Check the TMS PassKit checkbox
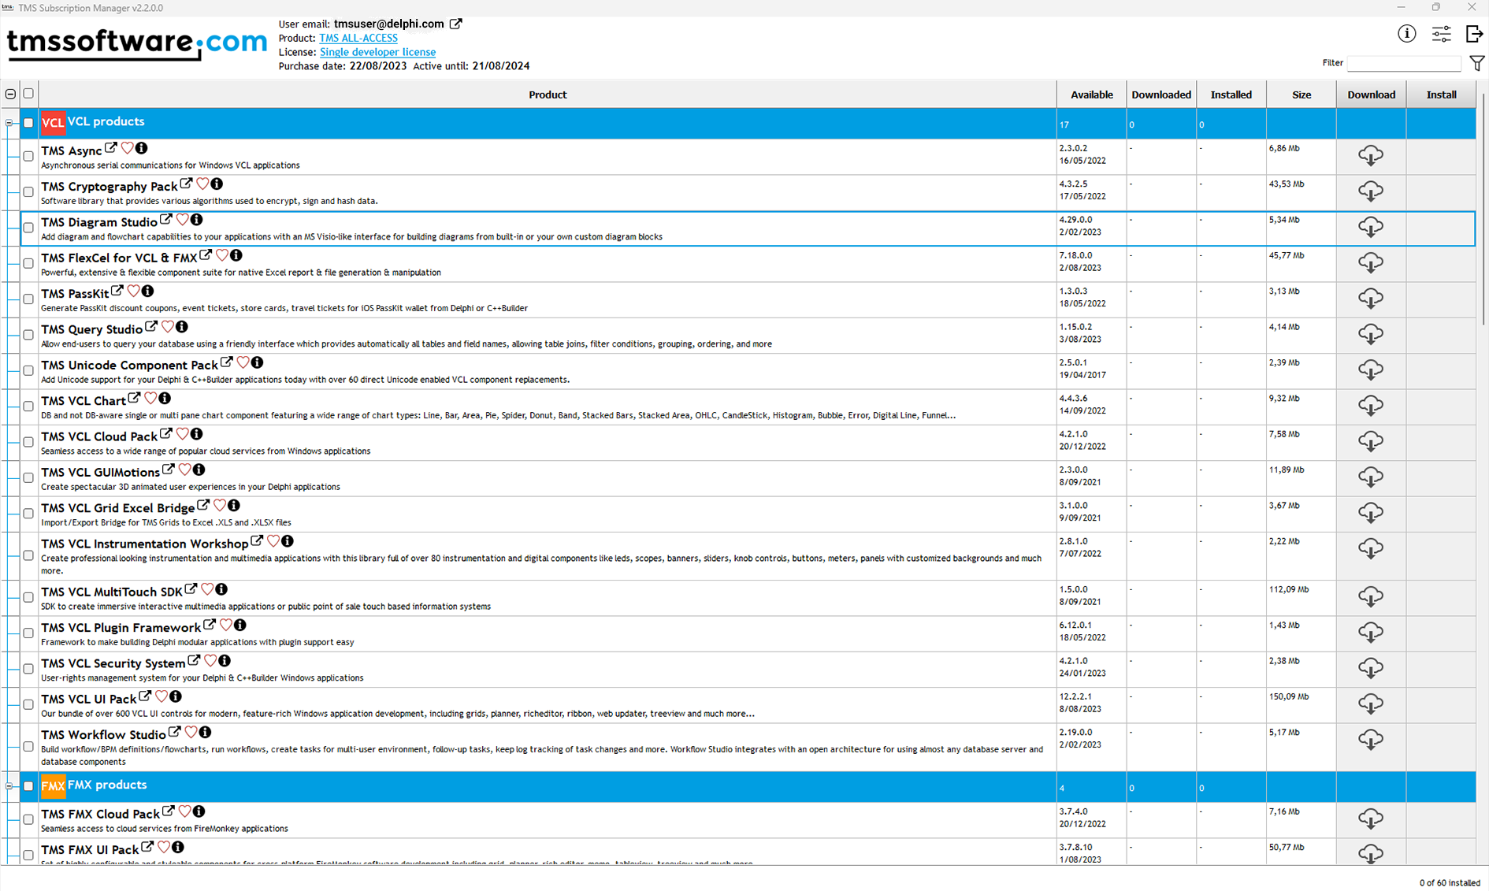The image size is (1489, 891). pos(28,299)
